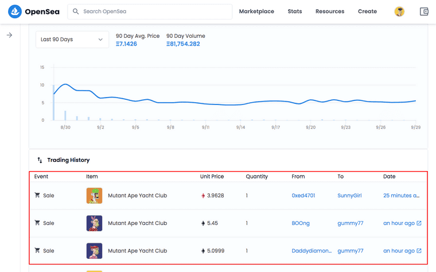The height and width of the screenshot is (272, 436).
Task: Open the Last 90 Days dropdown
Action: click(x=72, y=40)
